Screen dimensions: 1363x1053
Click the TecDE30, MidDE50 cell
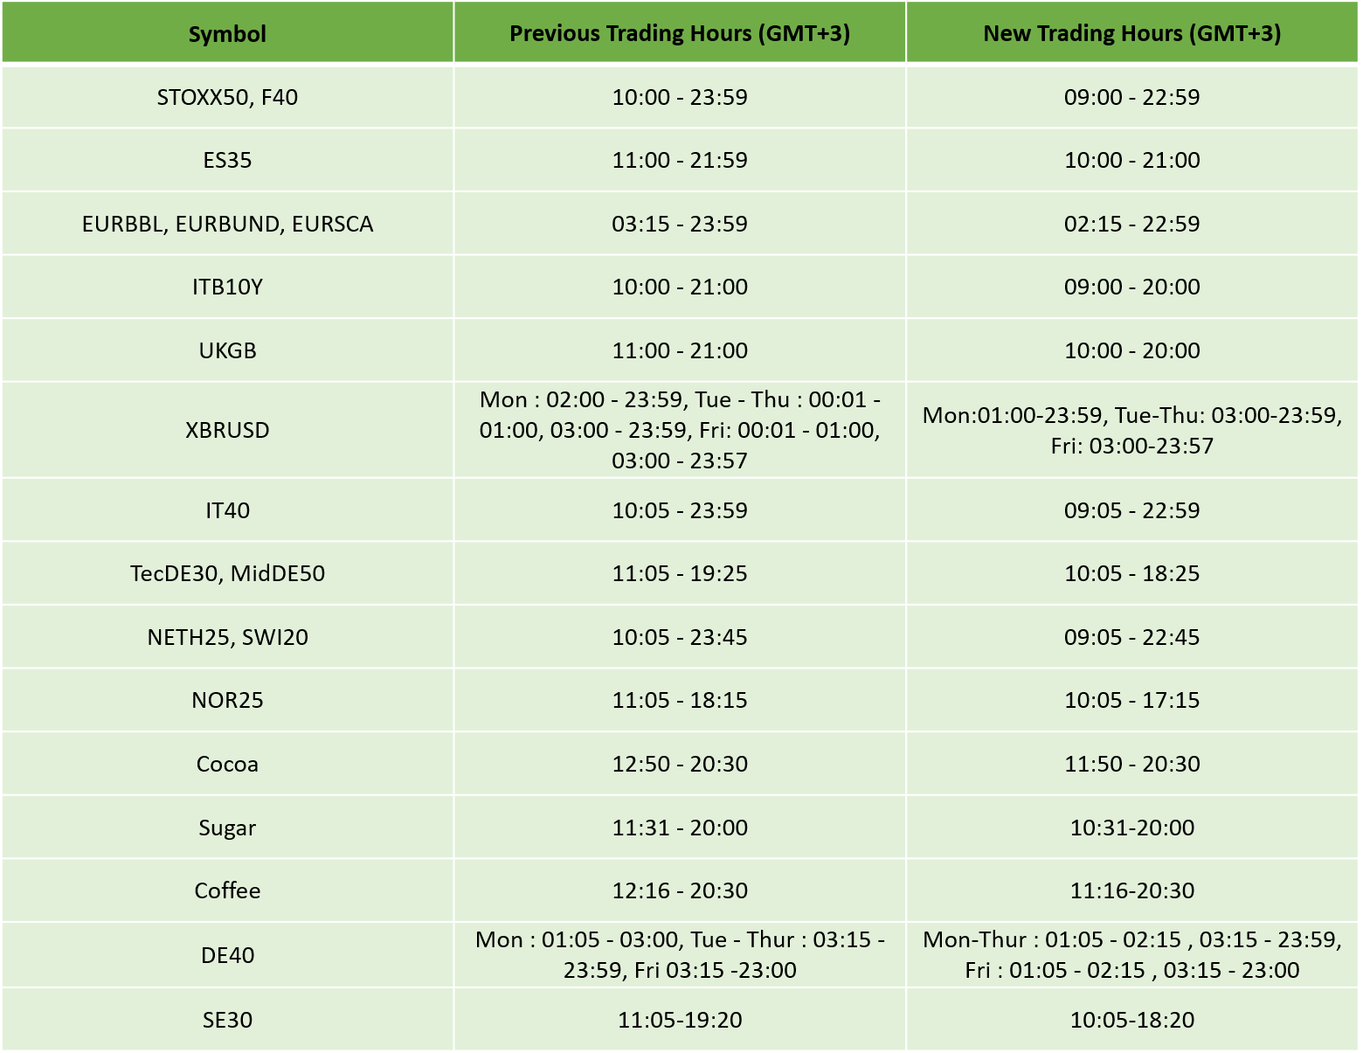click(x=227, y=573)
